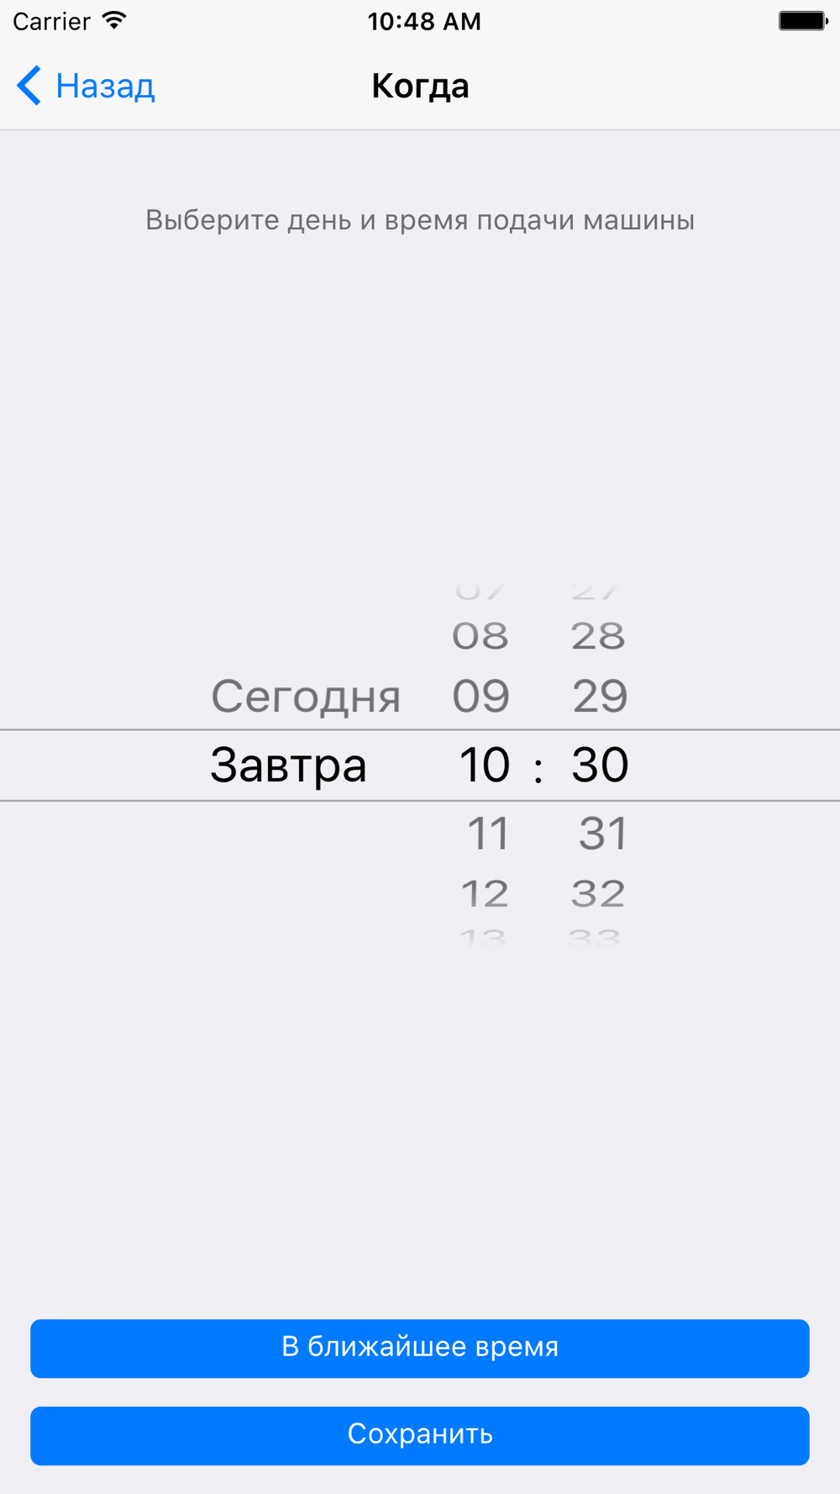Click the В ближайшее время button

click(420, 1348)
